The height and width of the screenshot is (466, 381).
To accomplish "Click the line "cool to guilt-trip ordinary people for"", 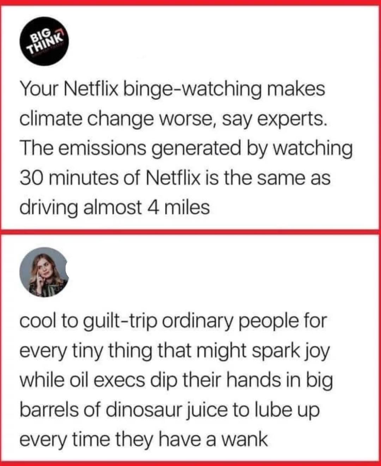I will (173, 321).
